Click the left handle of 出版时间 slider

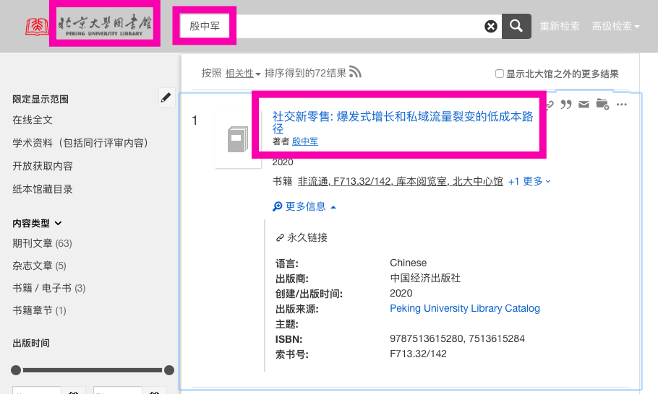point(16,370)
